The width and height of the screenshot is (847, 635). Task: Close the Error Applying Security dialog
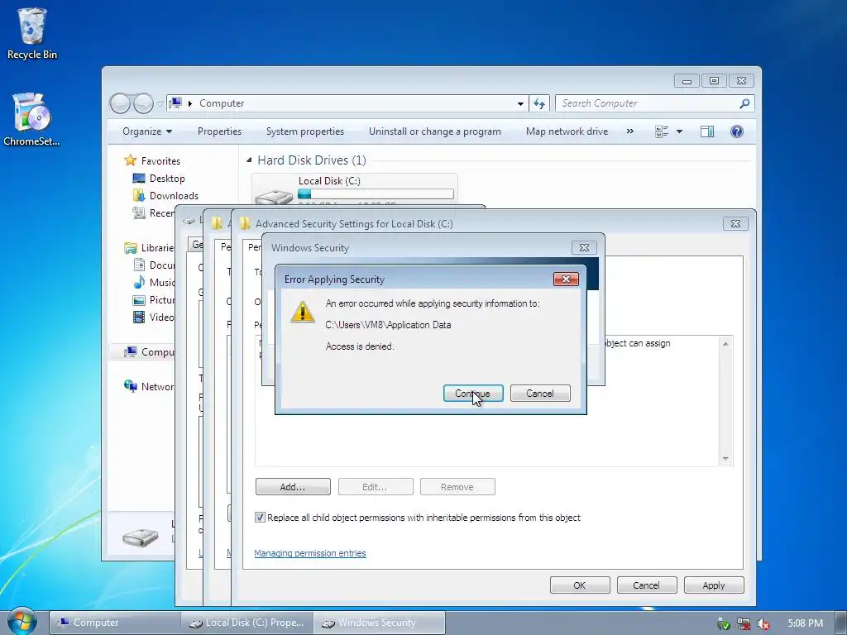pyautogui.click(x=566, y=279)
